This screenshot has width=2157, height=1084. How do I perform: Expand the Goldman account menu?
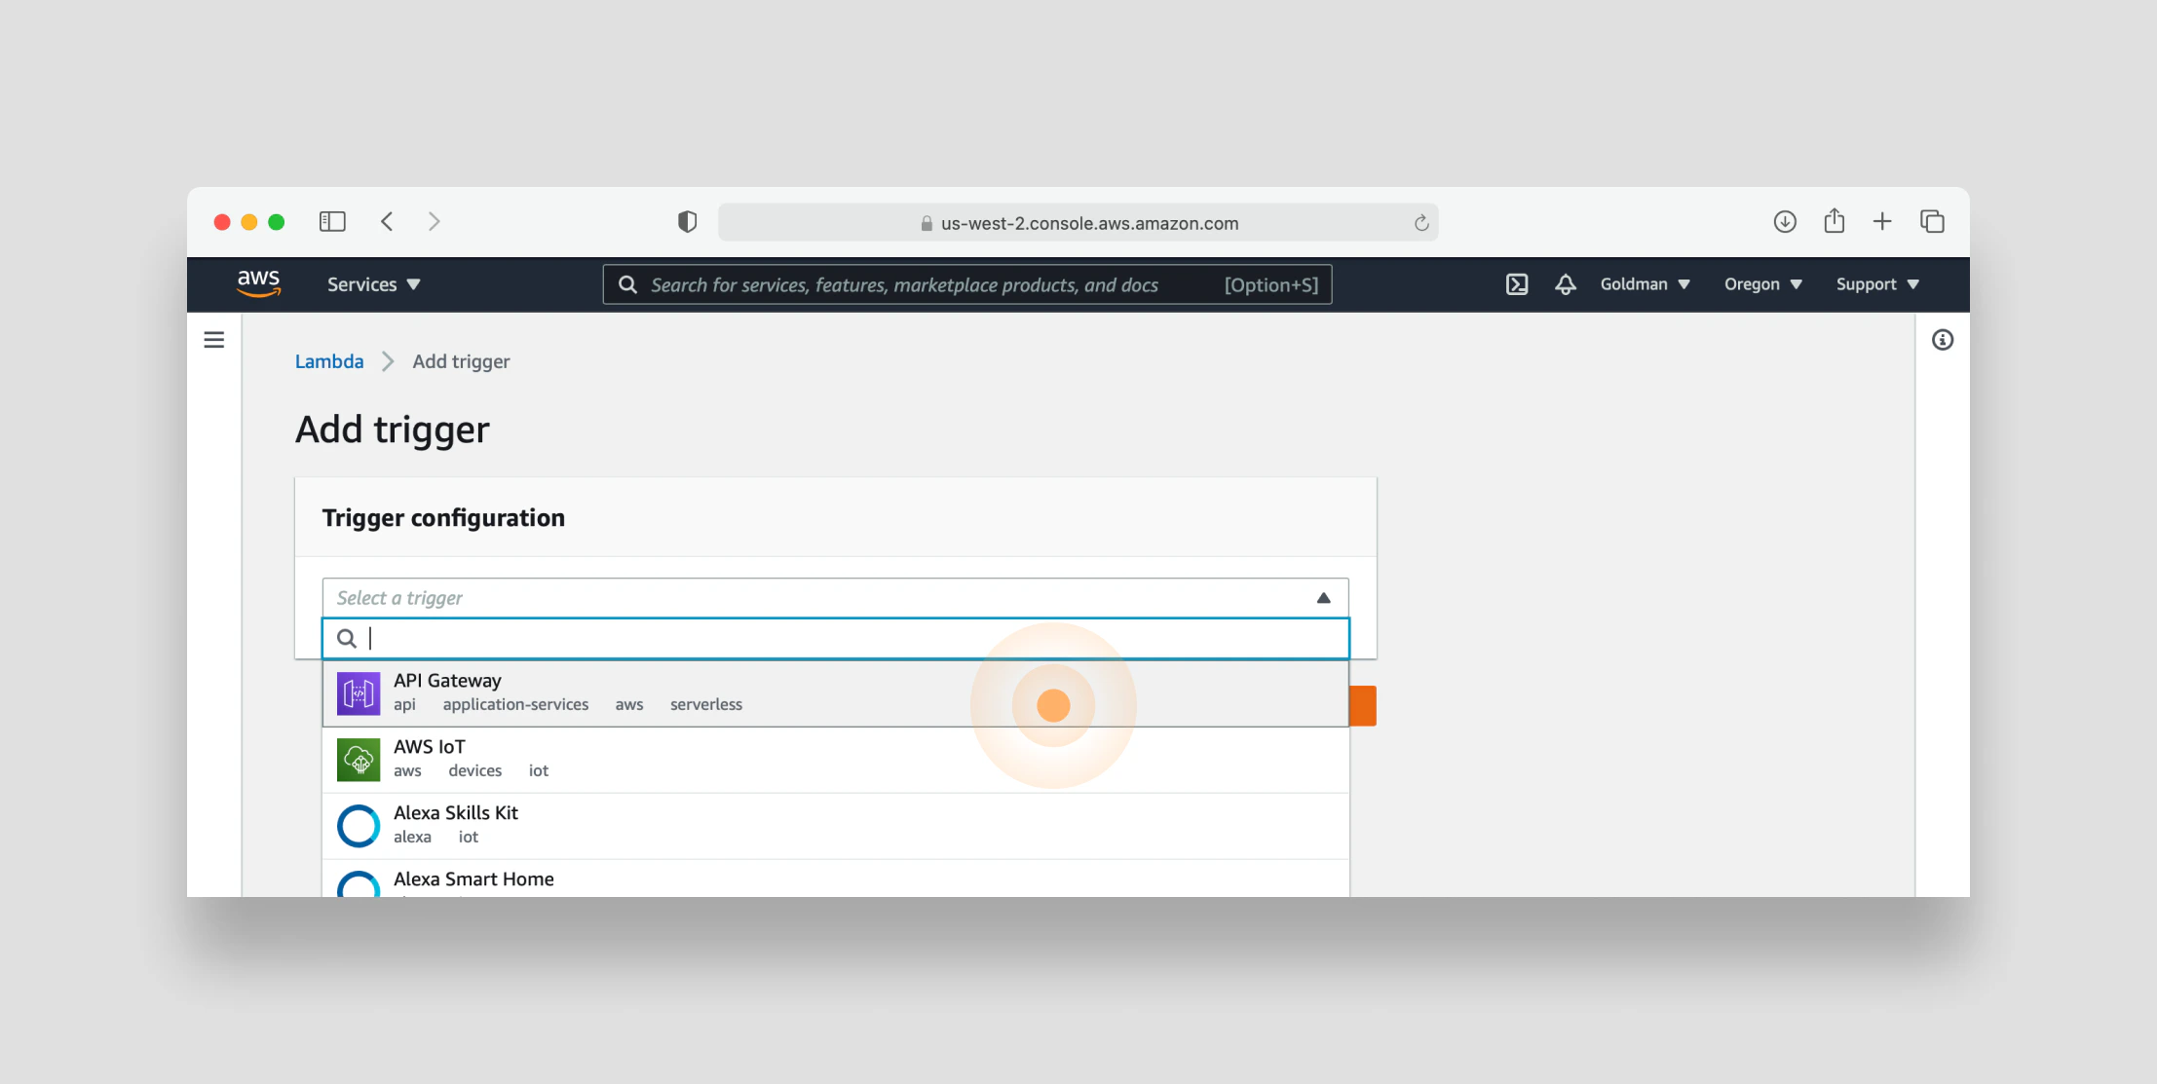point(1645,284)
